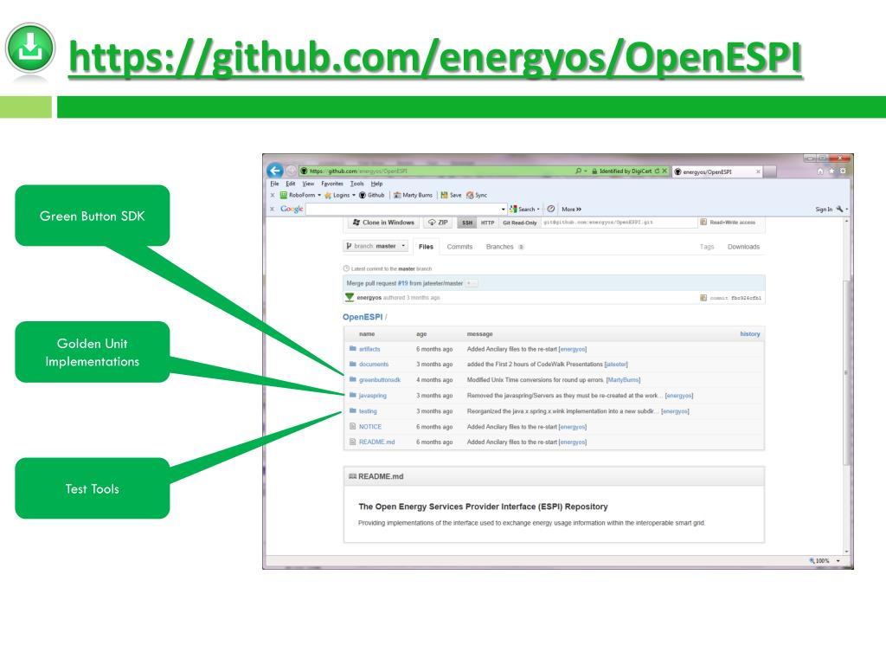Switch to the Tags tab
This screenshot has width=886, height=665.
tap(707, 247)
